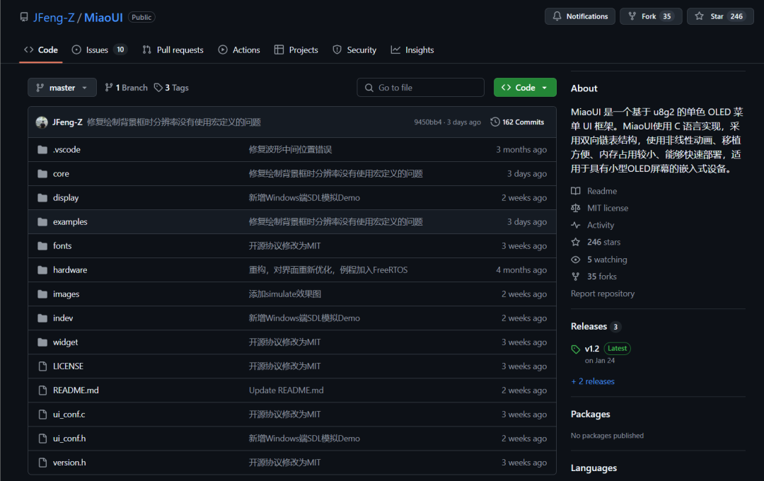Open the ui_conf.c file
The height and width of the screenshot is (481, 764).
click(x=69, y=415)
